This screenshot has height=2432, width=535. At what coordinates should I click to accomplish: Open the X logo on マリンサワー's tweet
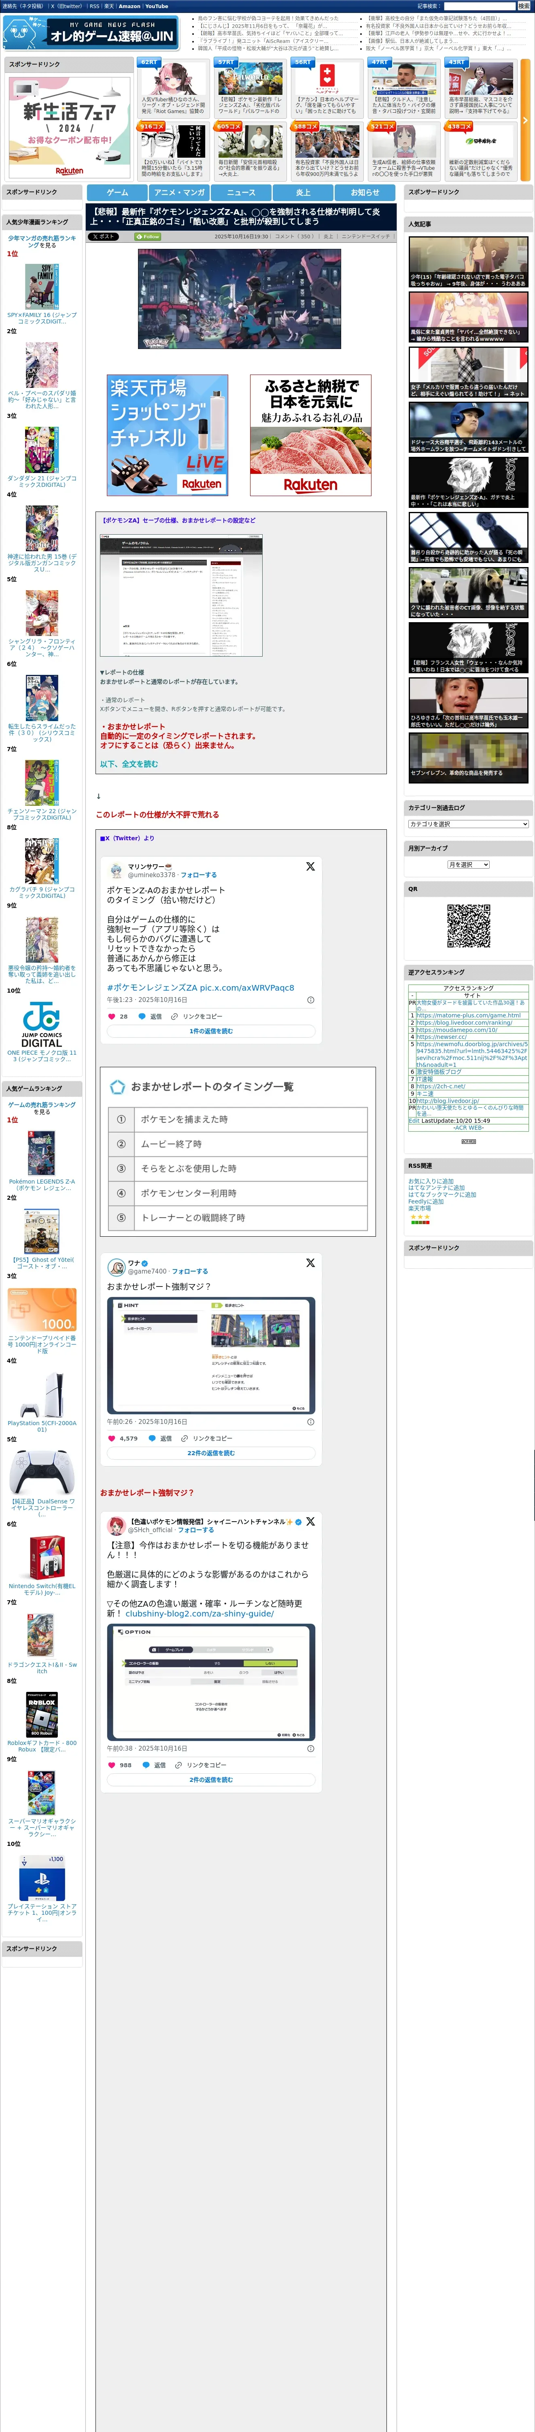(x=310, y=866)
